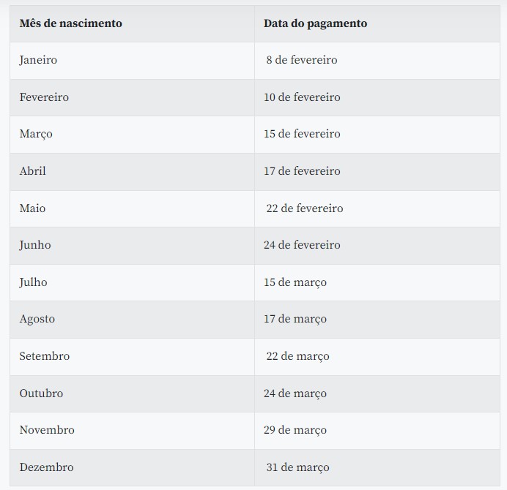Click the "17 de fevereiro" payment date
507x490 pixels.
click(x=302, y=171)
